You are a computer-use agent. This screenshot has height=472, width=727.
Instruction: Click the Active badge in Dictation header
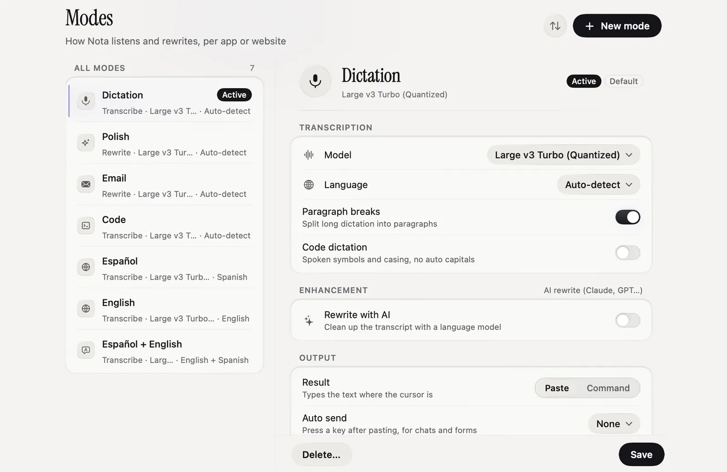pos(583,81)
